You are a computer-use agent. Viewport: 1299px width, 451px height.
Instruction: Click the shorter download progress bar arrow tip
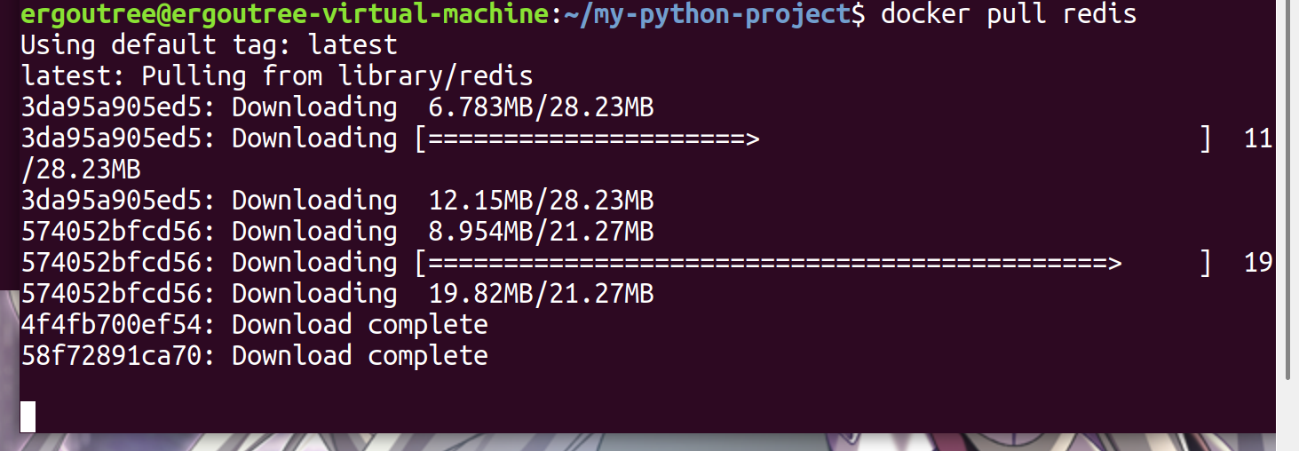point(752,138)
